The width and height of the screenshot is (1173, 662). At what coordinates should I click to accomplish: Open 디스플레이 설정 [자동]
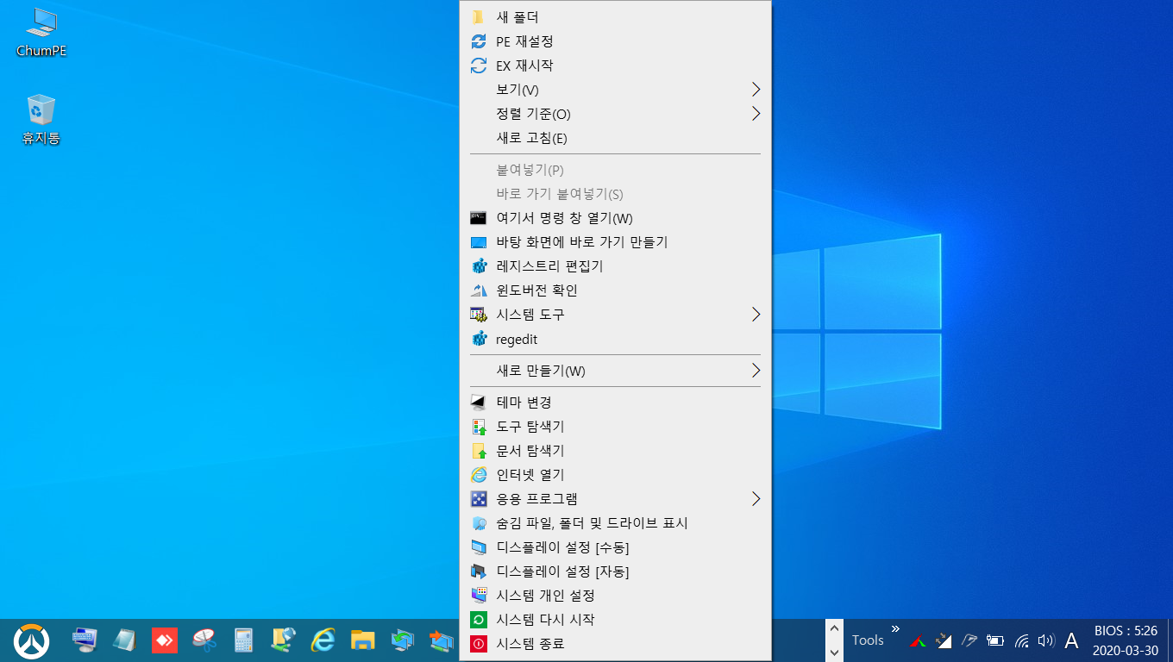[614, 571]
